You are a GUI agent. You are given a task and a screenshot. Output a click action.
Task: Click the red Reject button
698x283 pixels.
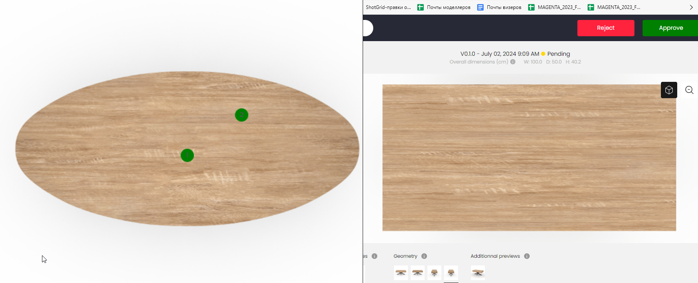point(606,28)
